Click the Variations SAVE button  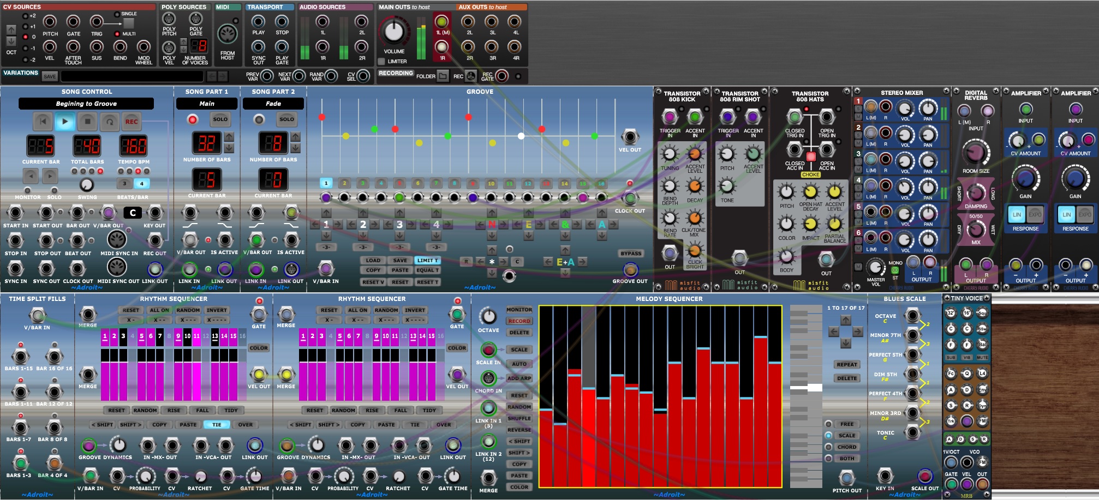50,76
